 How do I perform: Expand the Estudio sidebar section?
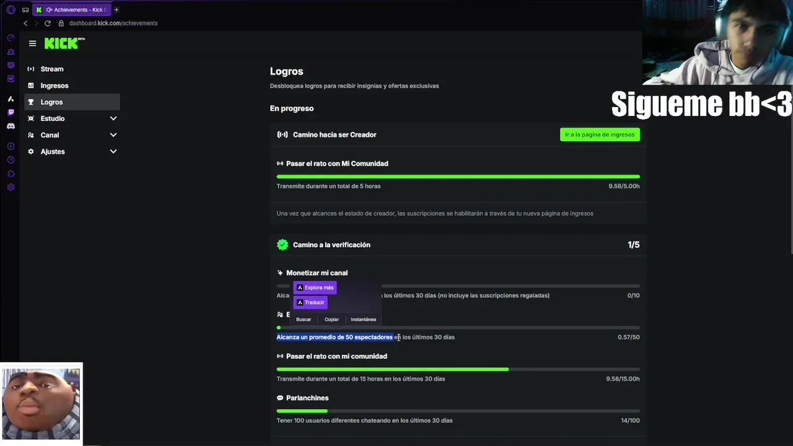point(113,118)
